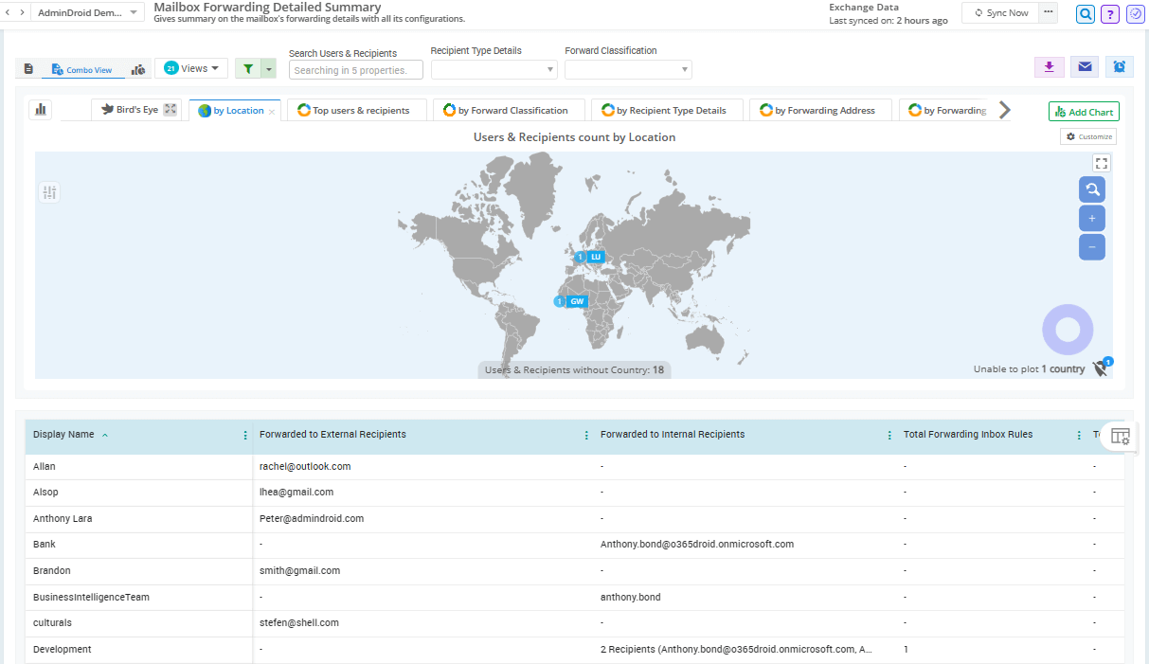Email this report via the envelope icon

[x=1084, y=67]
